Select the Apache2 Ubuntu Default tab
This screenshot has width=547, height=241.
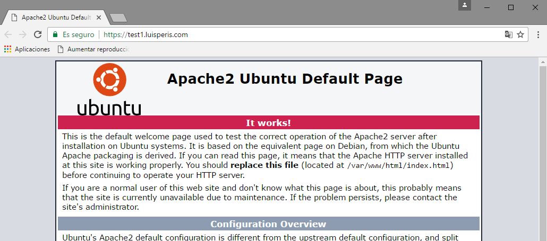pos(56,17)
